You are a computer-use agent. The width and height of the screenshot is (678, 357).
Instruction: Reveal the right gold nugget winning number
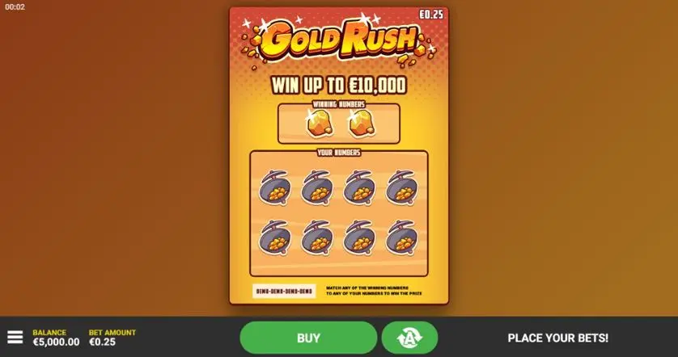coord(361,123)
